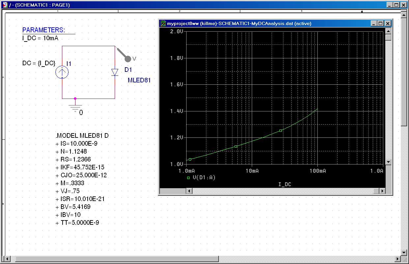Viewport: 409px width, 264px height.
Task: Click the IS=10.000E-9 model line
Action: click(x=77, y=144)
